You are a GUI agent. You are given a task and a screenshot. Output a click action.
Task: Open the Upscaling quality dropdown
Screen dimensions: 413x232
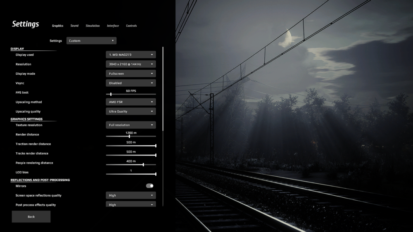pyautogui.click(x=131, y=111)
